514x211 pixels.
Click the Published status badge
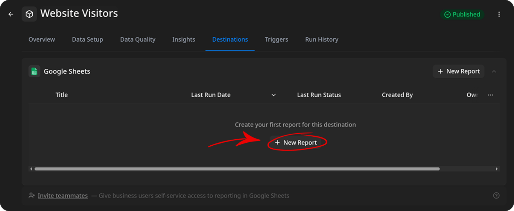coord(462,14)
